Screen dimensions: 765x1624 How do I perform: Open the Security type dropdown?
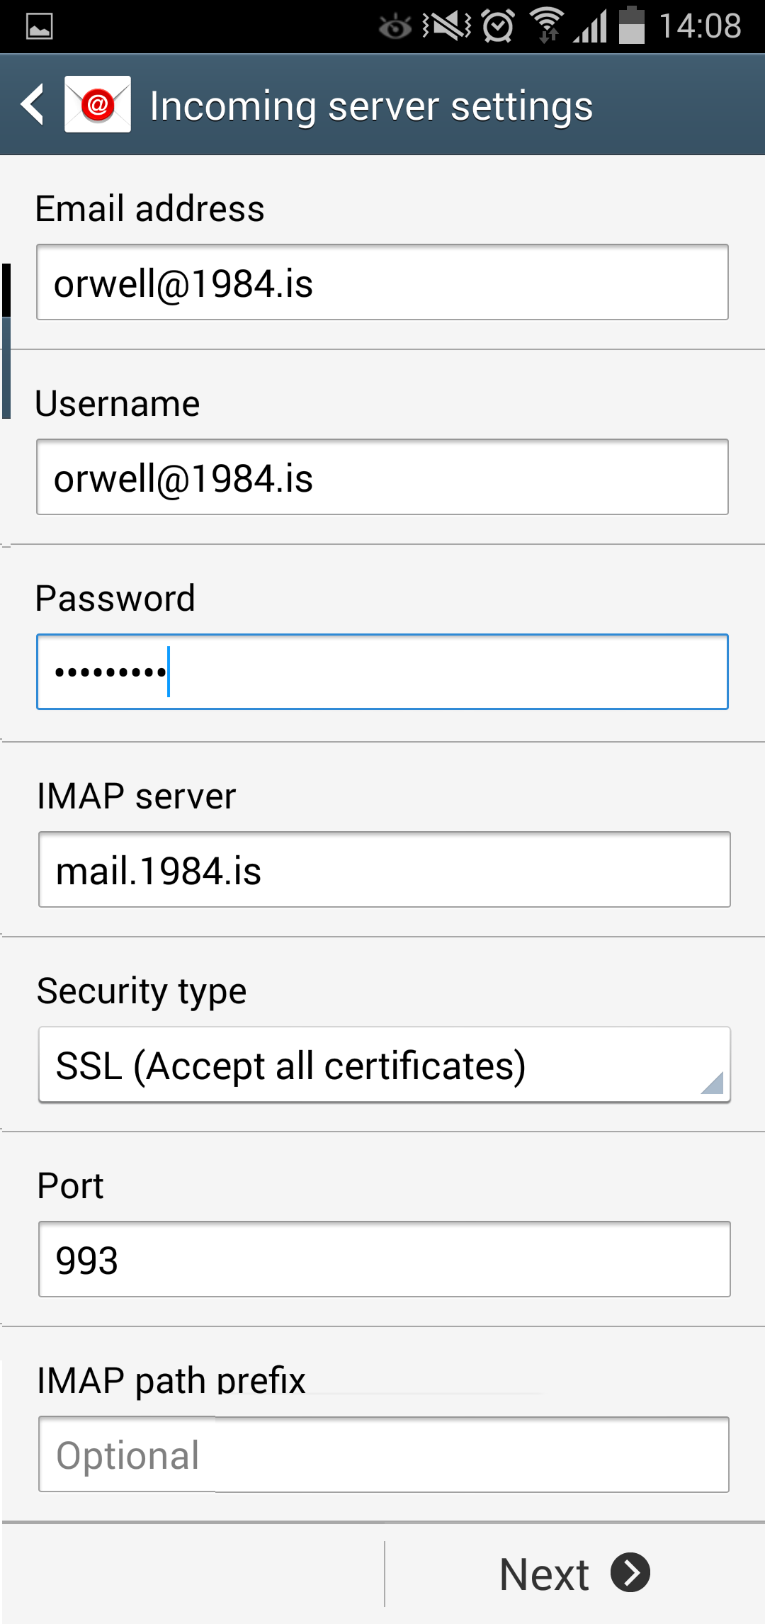point(382,1065)
